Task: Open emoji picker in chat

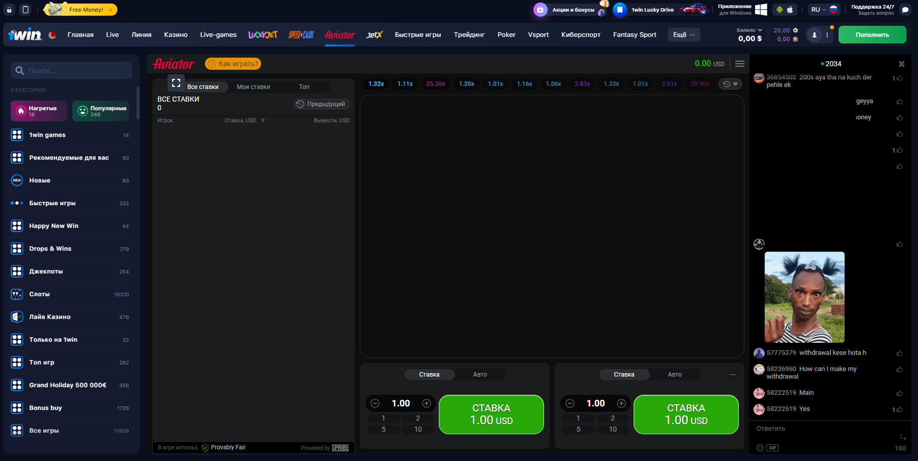Action: coord(760,448)
